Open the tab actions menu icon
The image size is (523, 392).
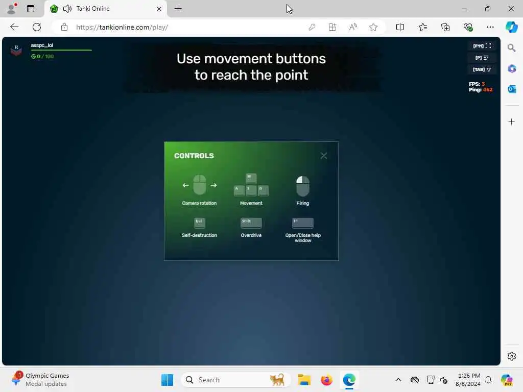pyautogui.click(x=31, y=9)
